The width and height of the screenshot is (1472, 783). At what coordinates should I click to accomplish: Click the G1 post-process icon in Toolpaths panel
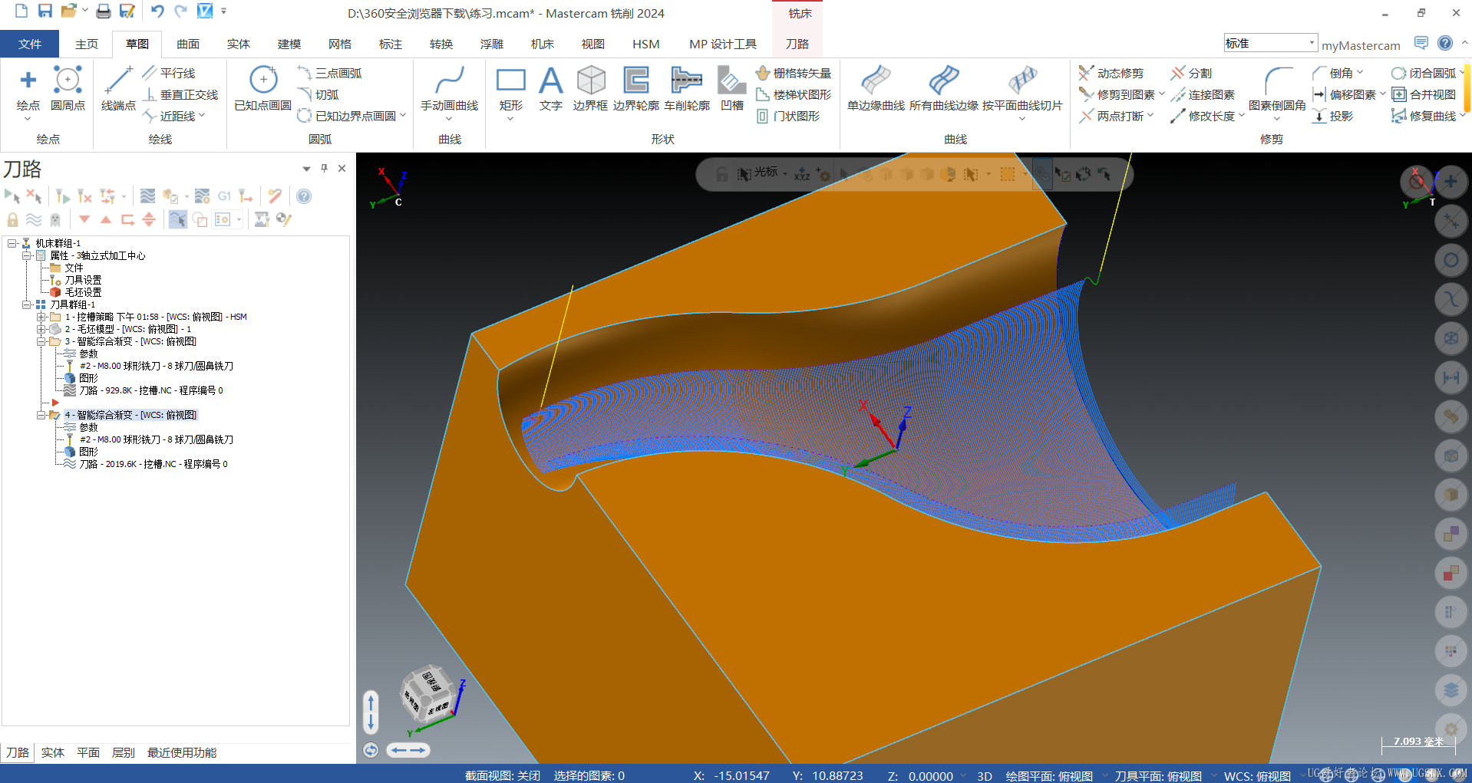(x=224, y=196)
